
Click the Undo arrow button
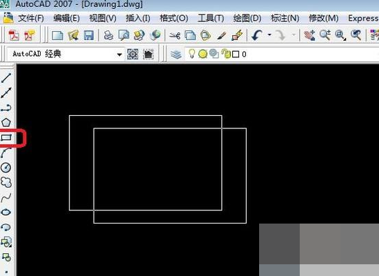point(257,35)
